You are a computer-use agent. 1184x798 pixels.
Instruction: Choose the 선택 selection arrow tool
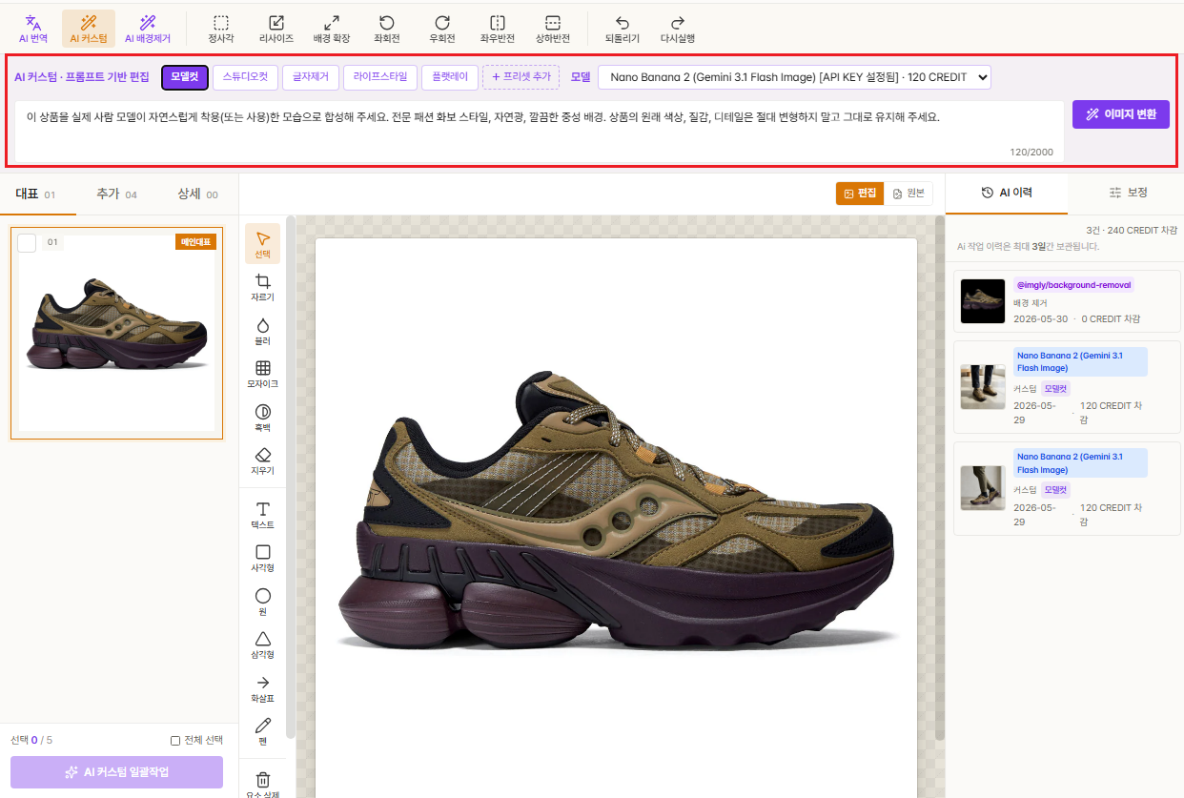(263, 244)
